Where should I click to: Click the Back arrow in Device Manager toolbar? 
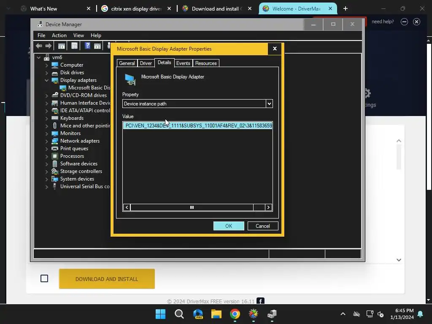coord(39,46)
